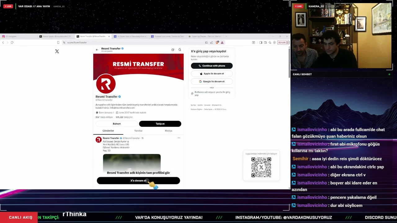Viewport: 397px width, 223px height.
Task: Click the Brave Shields icon in the address bar
Action: 217,42
